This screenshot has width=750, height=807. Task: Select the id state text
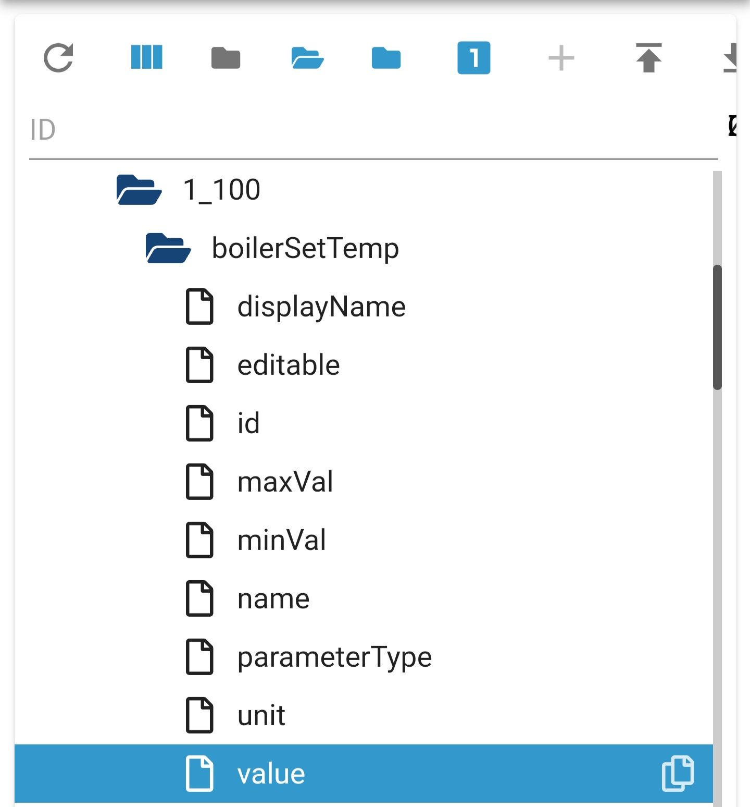coord(248,423)
